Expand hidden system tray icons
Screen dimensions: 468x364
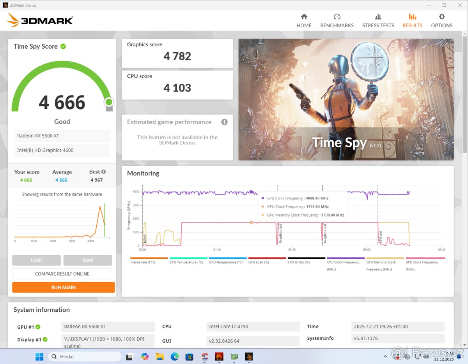(385, 356)
